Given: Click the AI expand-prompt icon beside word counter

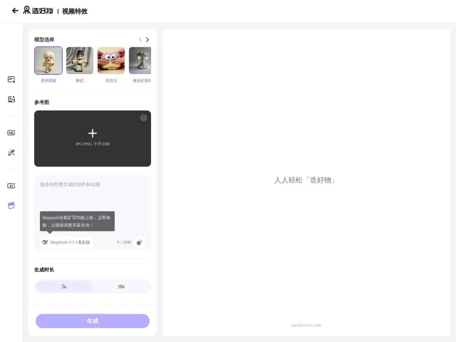Looking at the screenshot, I should [x=140, y=242].
